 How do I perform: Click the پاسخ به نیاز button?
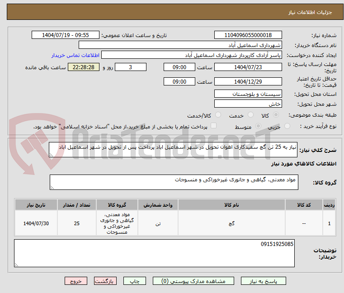tap(263, 281)
